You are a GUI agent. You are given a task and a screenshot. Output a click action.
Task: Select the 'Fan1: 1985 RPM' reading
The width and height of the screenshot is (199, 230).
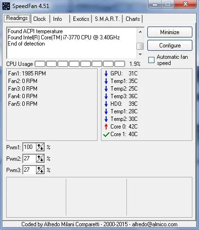click(27, 74)
